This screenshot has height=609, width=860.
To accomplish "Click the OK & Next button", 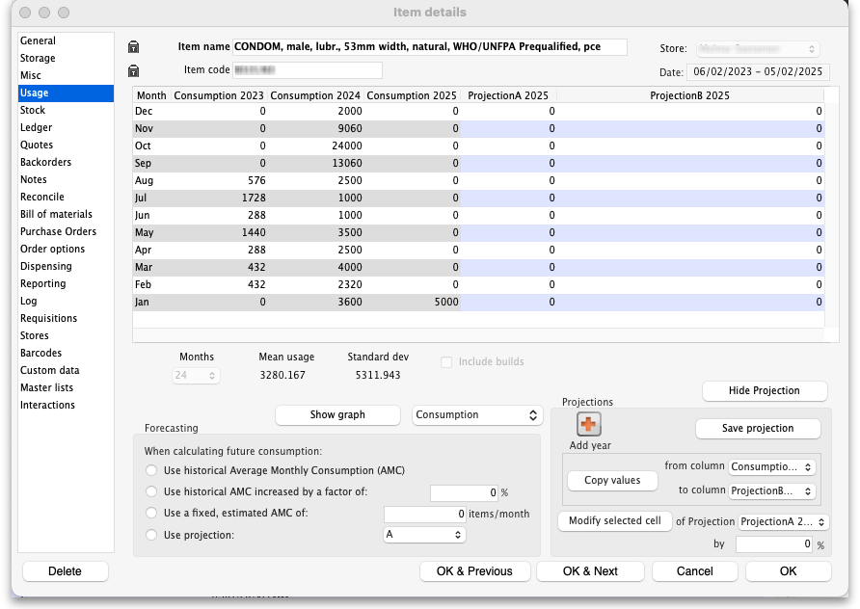I will [590, 571].
